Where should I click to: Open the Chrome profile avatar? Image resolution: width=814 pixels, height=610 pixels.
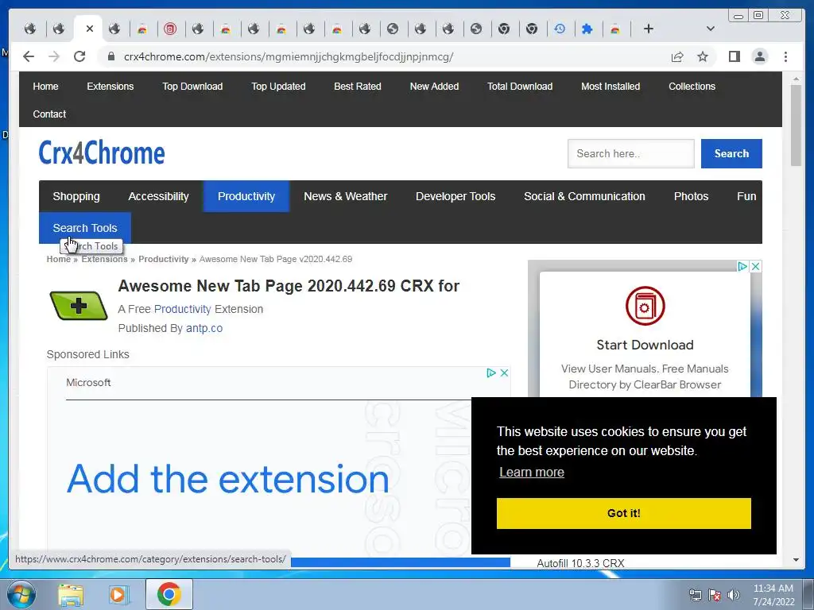click(x=759, y=56)
